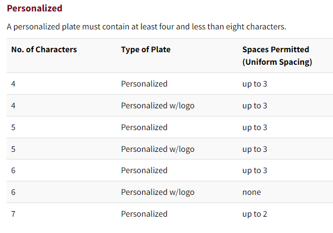The width and height of the screenshot is (333, 233).
Task: Click the "Type of Plate" column header
Action: [146, 50]
